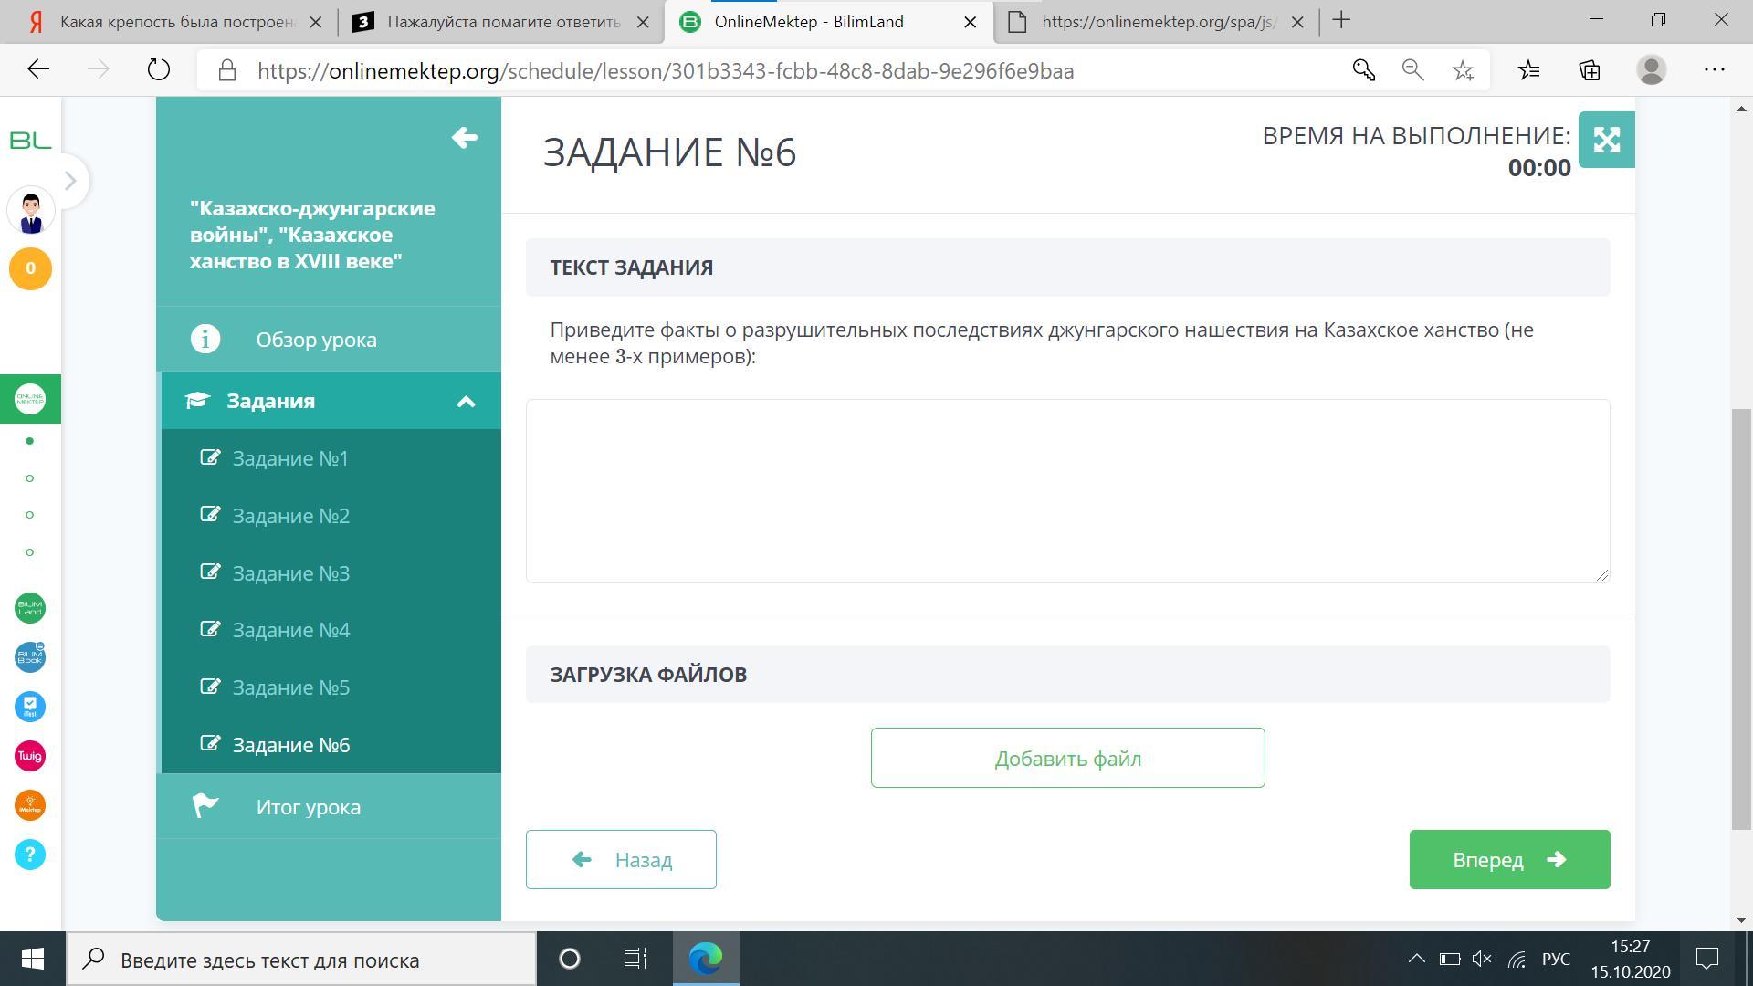
Task: Open the browser settings ellipsis menu
Action: point(1714,70)
